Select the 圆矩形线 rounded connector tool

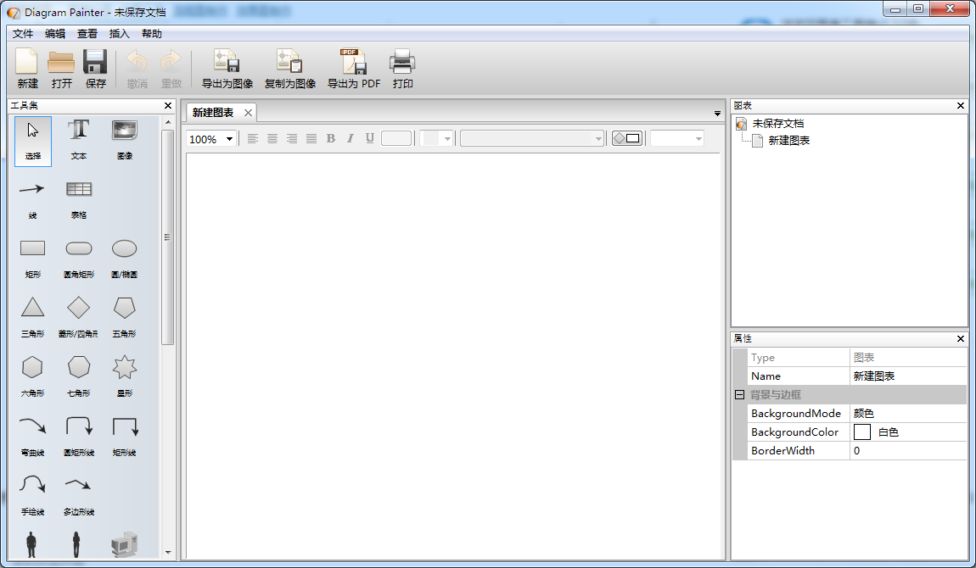click(x=78, y=437)
